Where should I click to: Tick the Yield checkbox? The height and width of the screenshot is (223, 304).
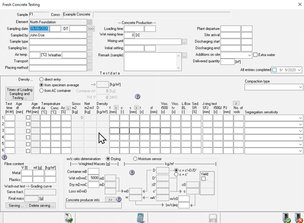[204, 178]
